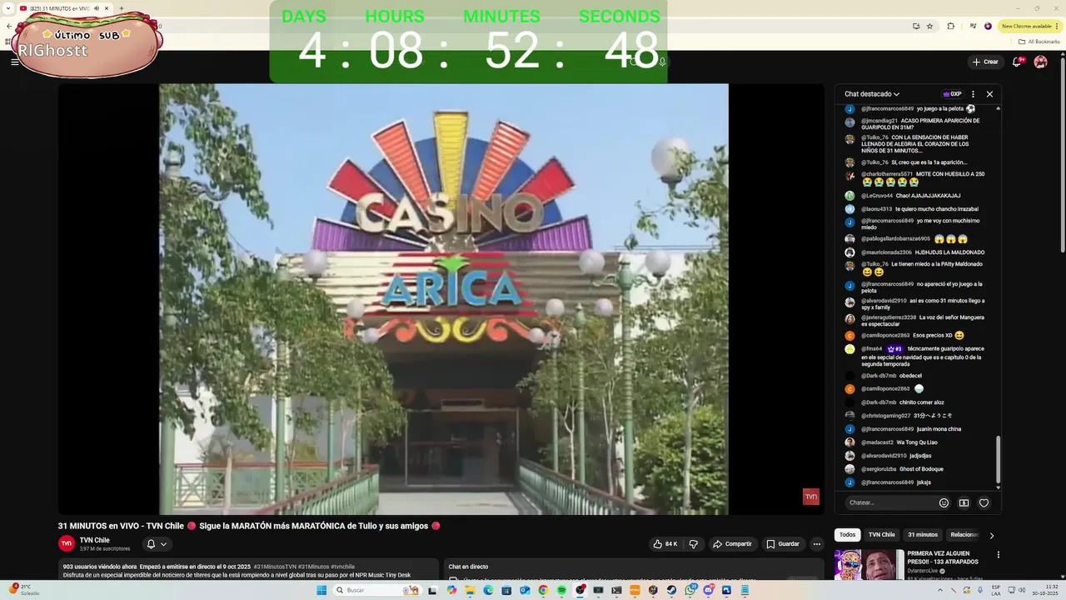The width and height of the screenshot is (1066, 600).
Task: Open the 0XP crown badge in chat
Action: (952, 94)
